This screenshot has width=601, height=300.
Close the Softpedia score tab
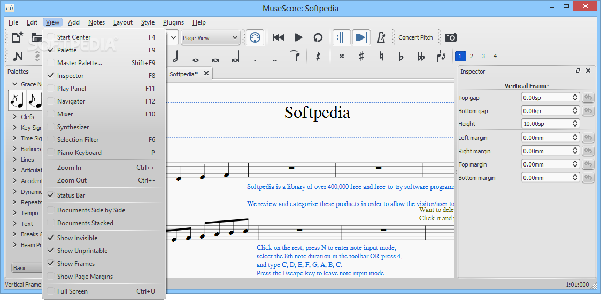206,74
